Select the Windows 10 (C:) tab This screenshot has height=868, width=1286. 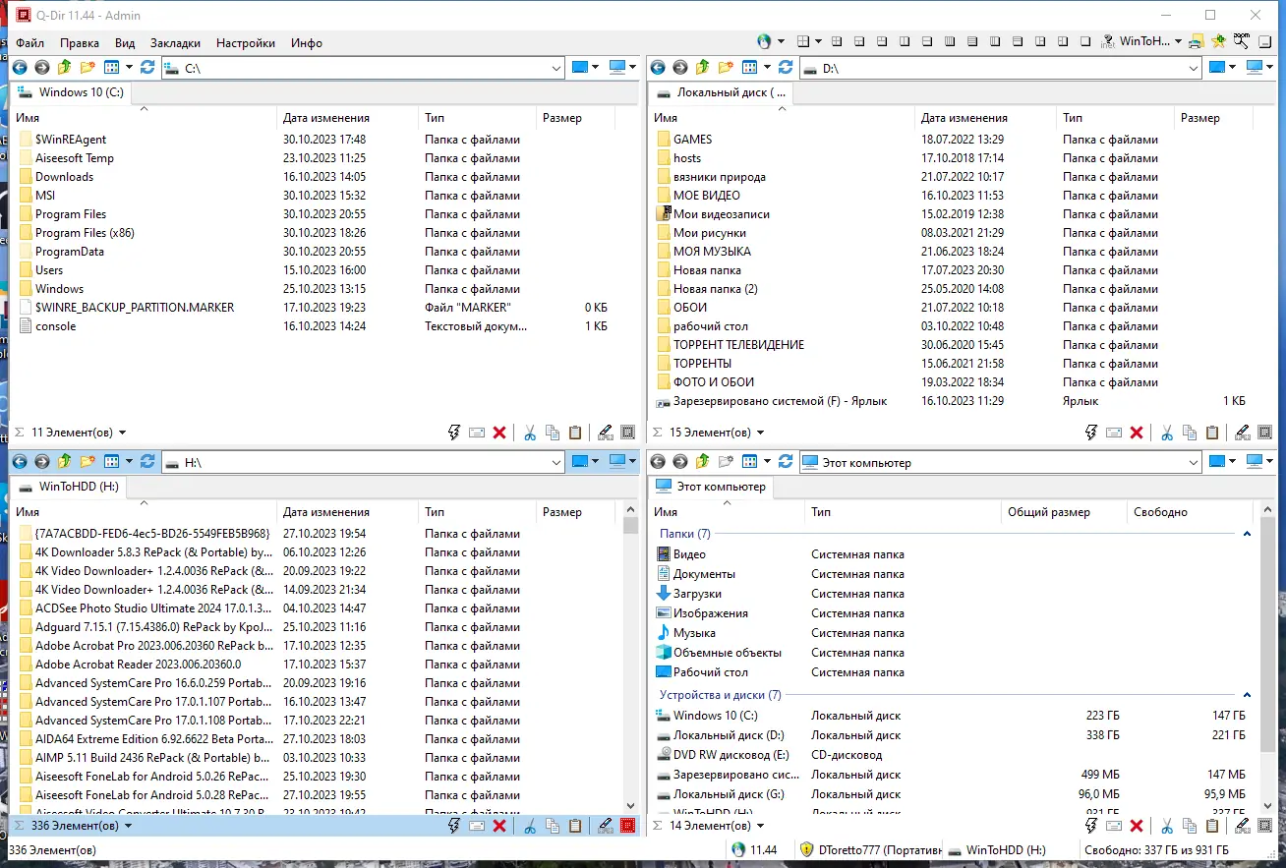pyautogui.click(x=71, y=92)
